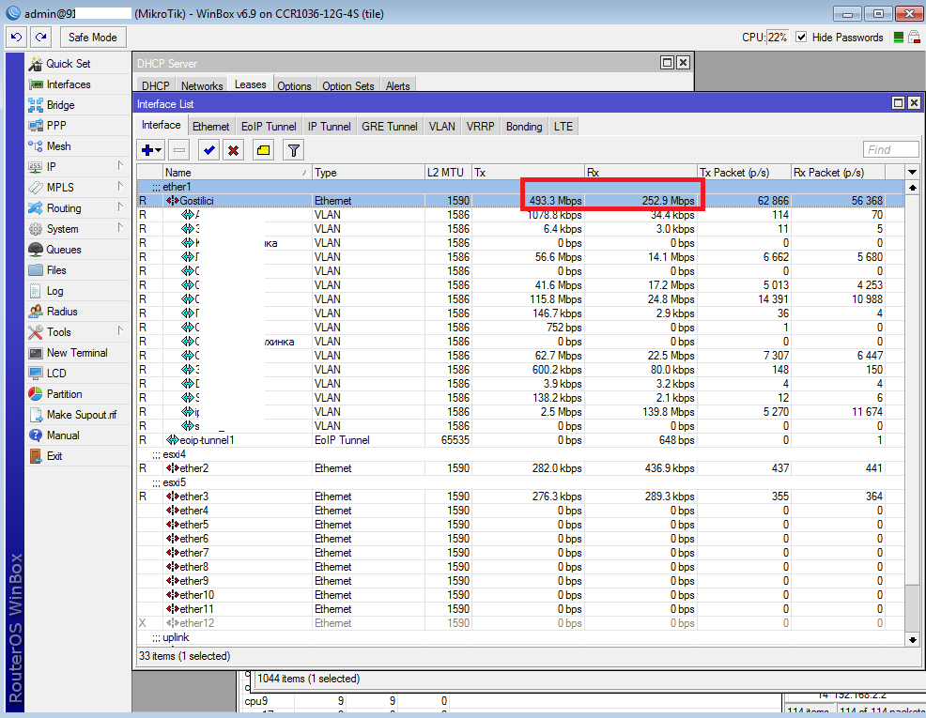Open the filter funnel in Interface List
The width and height of the screenshot is (926, 718).
coord(293,150)
